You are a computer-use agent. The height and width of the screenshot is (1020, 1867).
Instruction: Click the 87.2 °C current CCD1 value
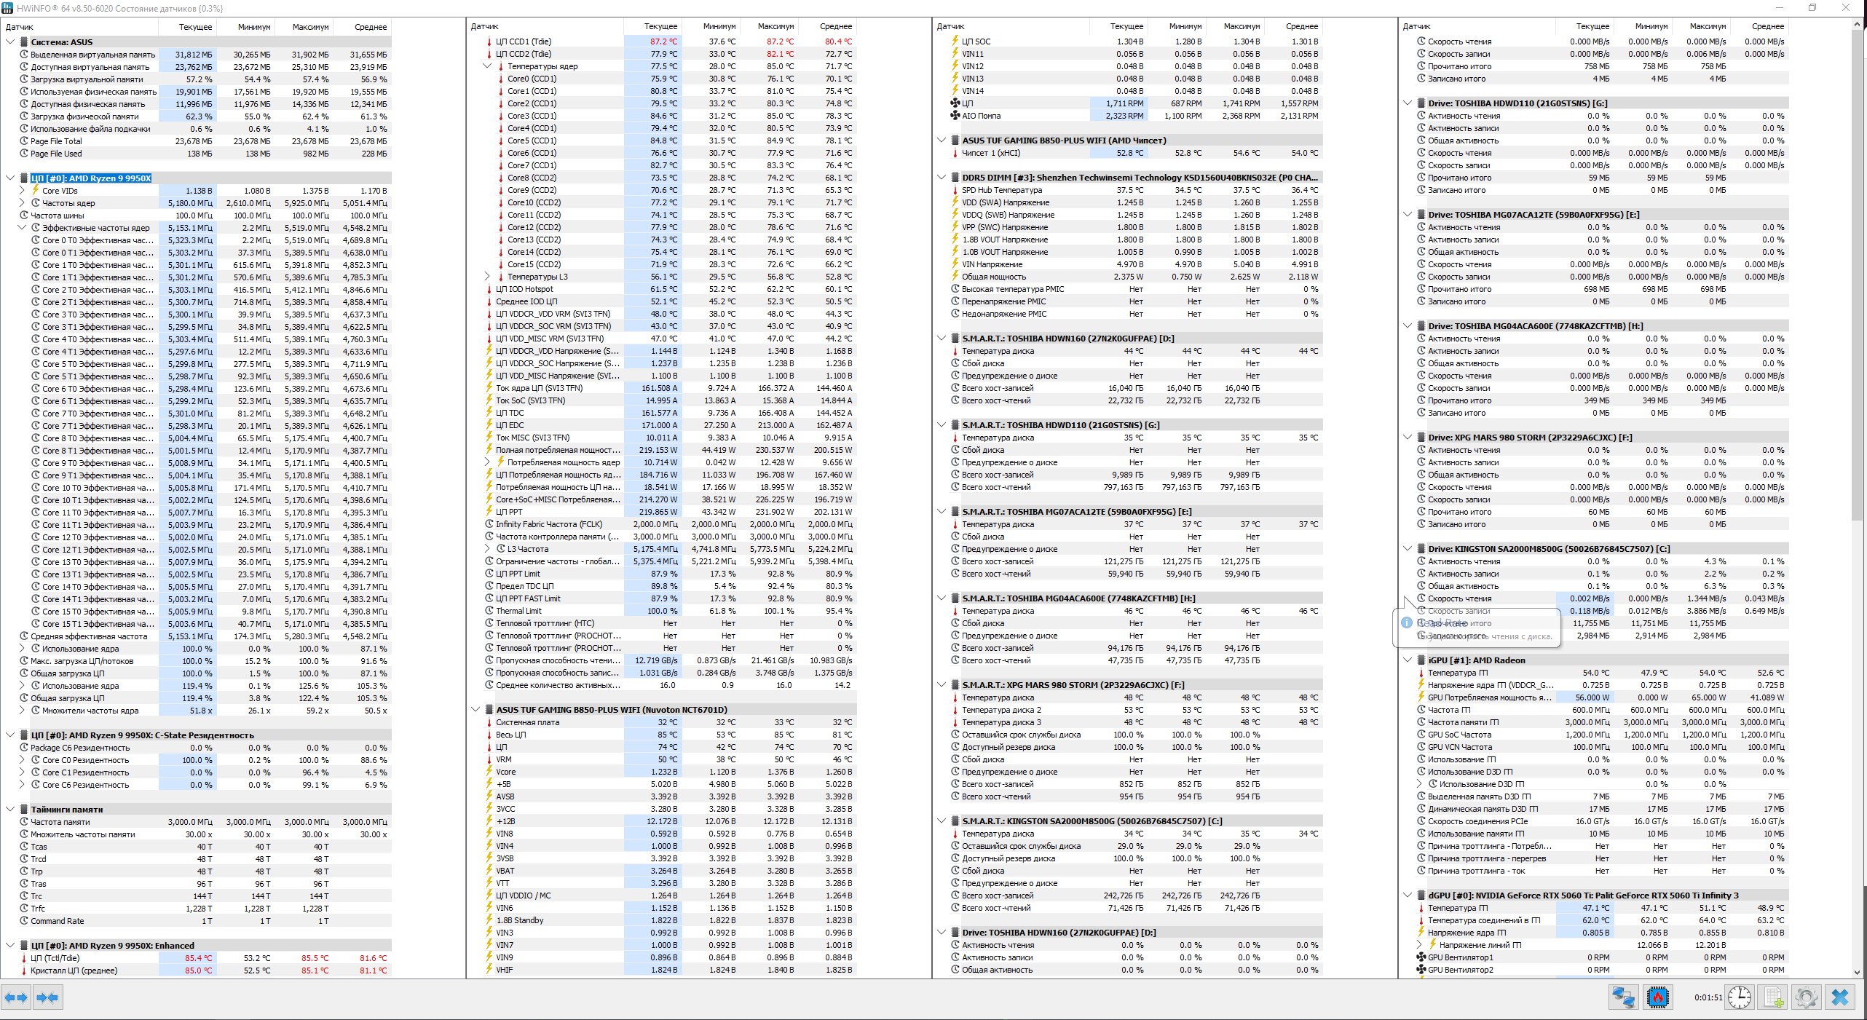[663, 41]
